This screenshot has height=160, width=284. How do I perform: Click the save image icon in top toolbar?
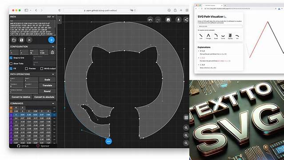tap(168, 20)
